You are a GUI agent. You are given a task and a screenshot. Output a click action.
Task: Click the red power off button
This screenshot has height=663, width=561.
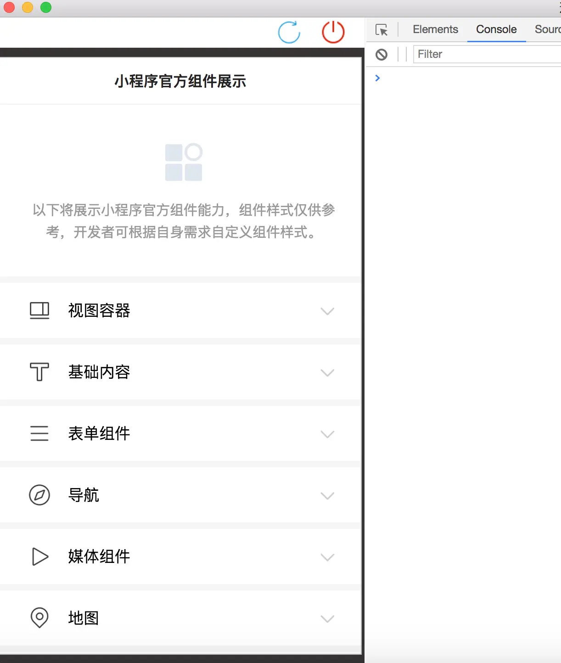point(333,32)
